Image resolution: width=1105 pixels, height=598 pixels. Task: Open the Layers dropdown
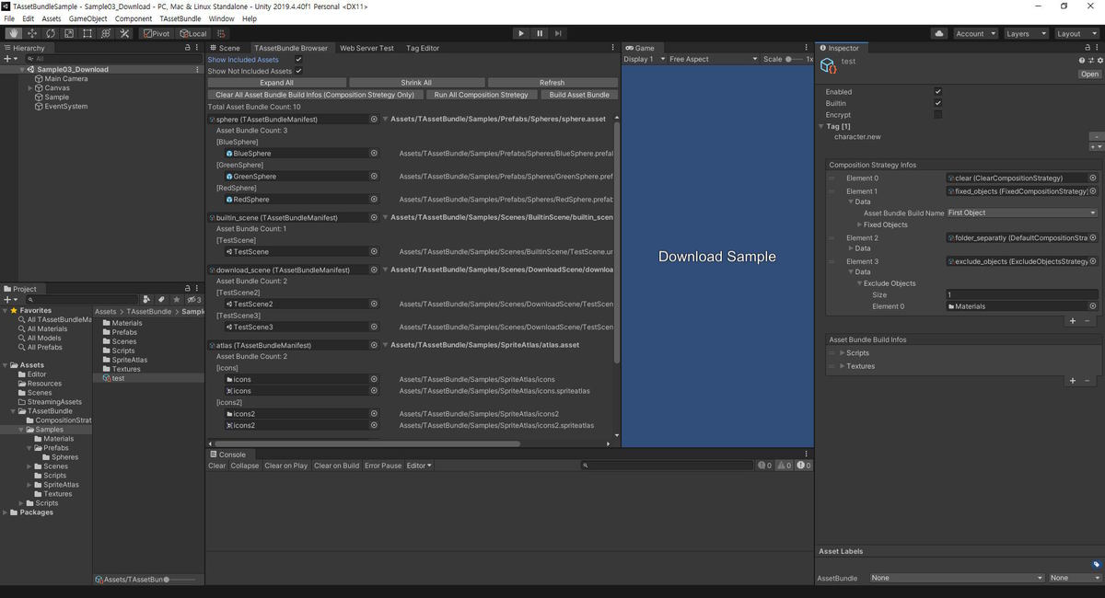(1025, 33)
